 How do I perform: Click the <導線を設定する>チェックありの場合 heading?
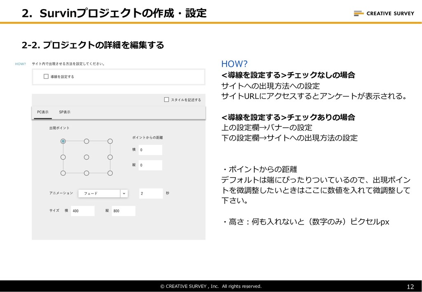(x=288, y=117)
